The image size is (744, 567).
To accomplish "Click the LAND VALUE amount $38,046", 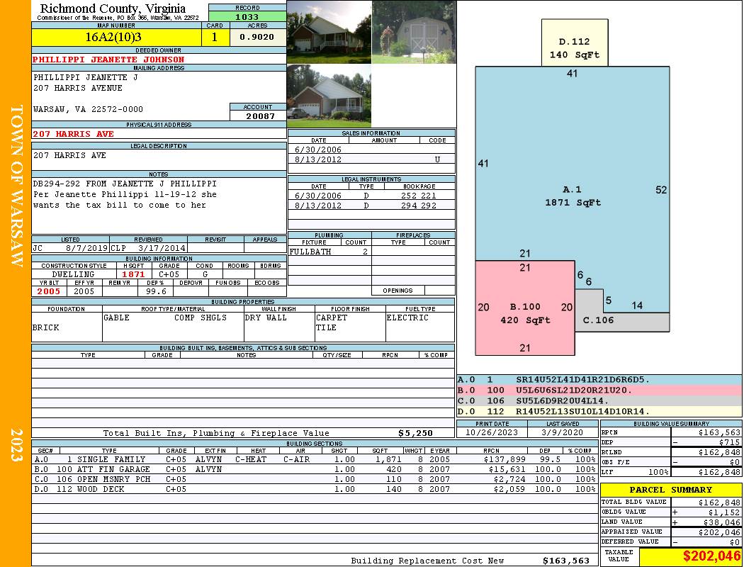I will (722, 522).
